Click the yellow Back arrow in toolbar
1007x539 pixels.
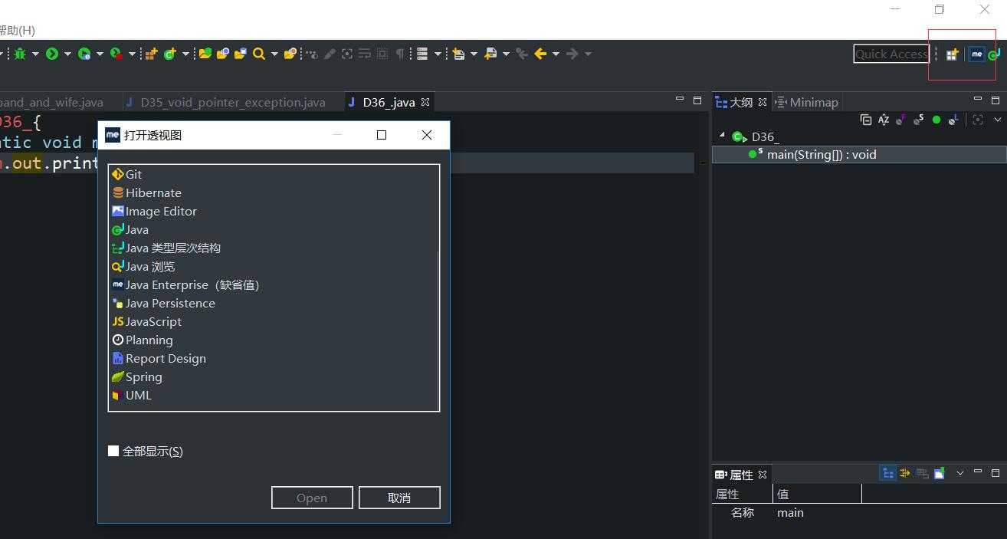point(540,54)
